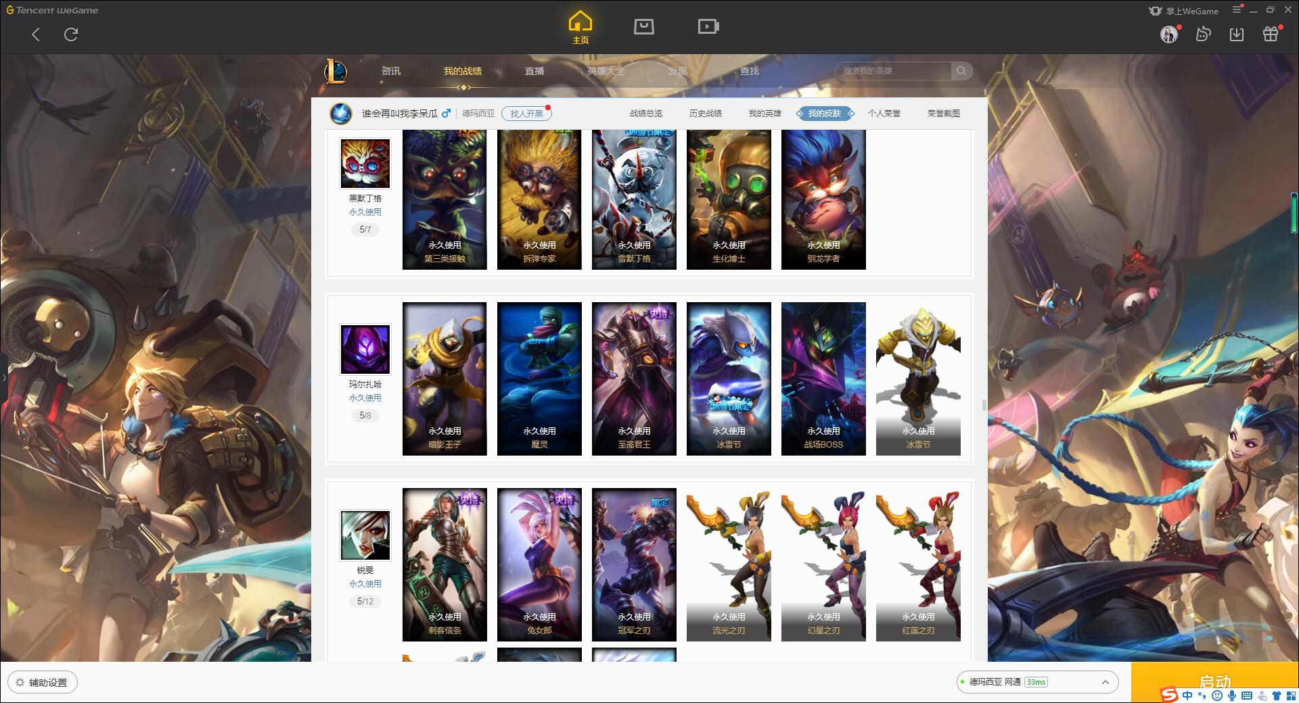Open the 幻星之刃 chroma card
1299x703 pixels.
823,564
